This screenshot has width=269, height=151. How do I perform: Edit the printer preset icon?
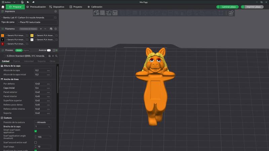pos(55,17)
